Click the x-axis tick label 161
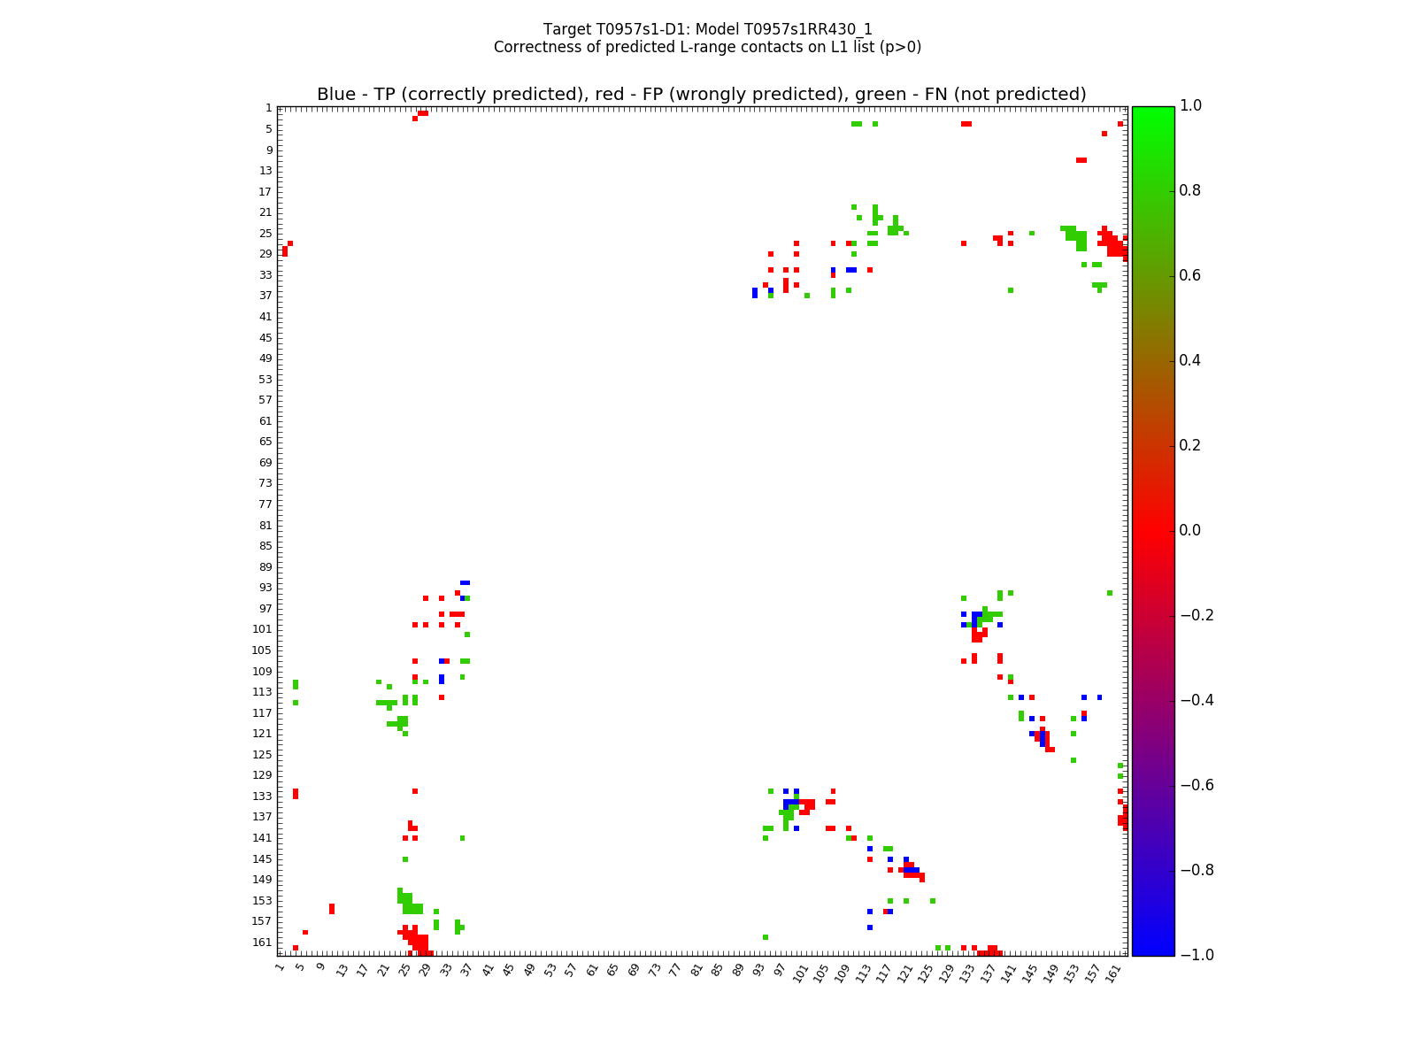 click(1112, 973)
